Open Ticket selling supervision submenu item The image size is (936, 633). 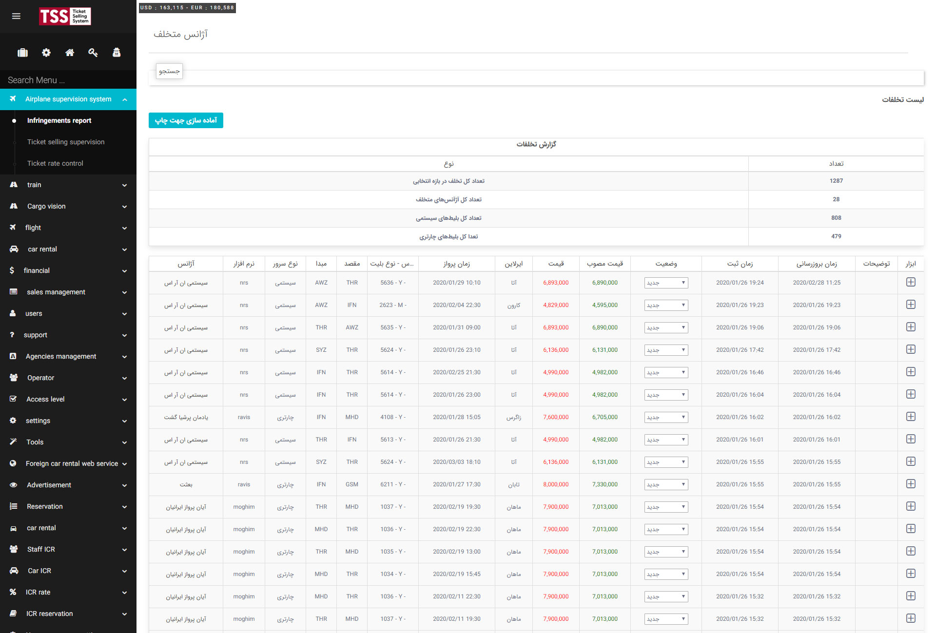click(66, 142)
